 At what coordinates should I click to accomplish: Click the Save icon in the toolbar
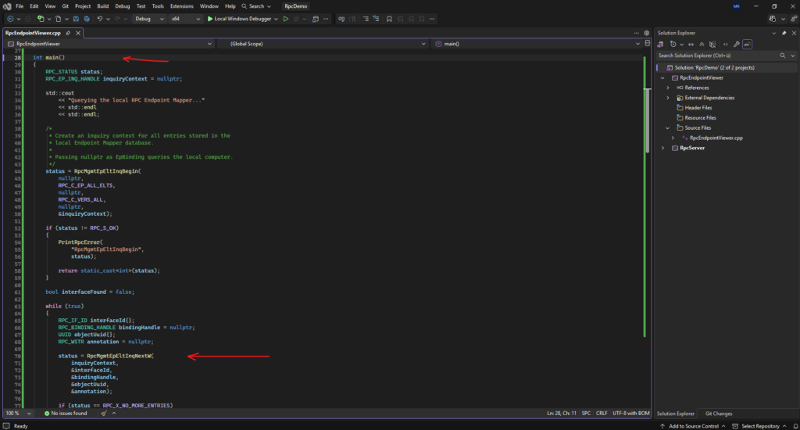[76, 19]
